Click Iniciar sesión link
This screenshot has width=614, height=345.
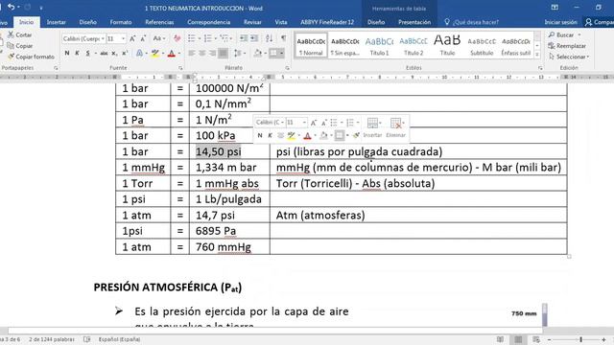560,22
